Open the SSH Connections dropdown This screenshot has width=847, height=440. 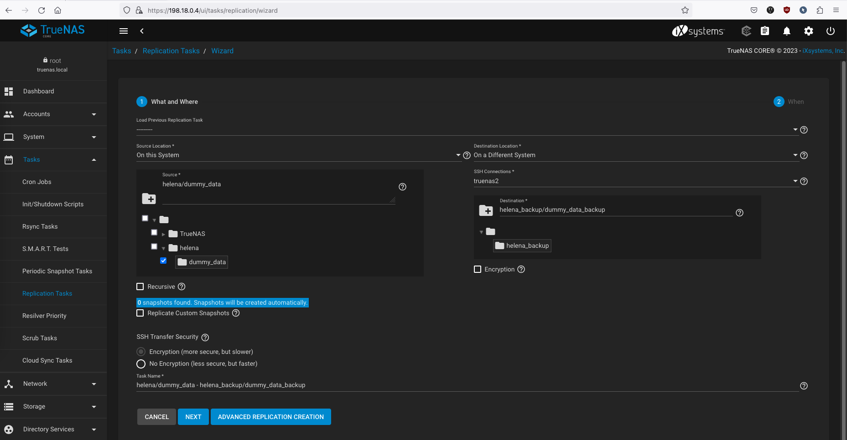(635, 181)
